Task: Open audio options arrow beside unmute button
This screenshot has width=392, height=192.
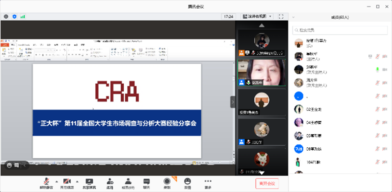Action: (56, 181)
